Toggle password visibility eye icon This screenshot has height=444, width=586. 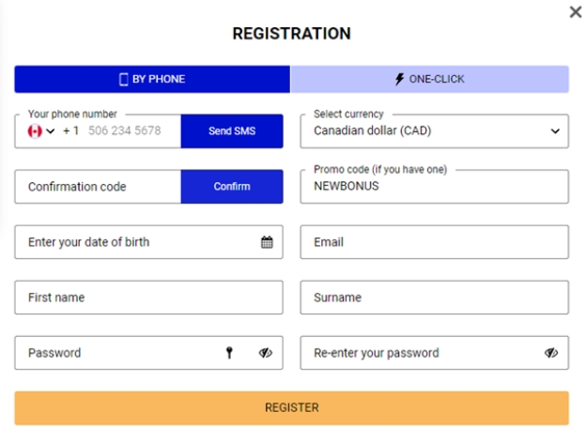pos(266,353)
